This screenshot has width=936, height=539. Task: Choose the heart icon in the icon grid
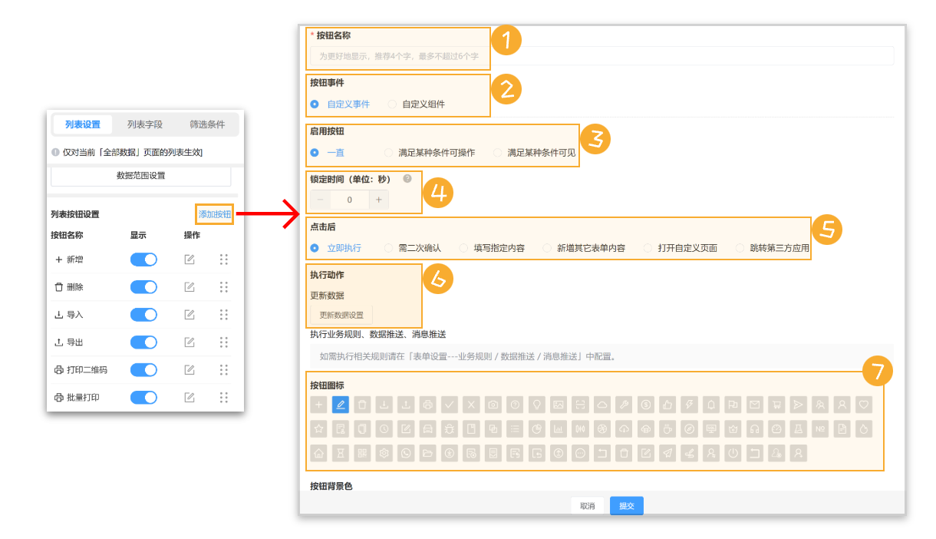click(862, 405)
